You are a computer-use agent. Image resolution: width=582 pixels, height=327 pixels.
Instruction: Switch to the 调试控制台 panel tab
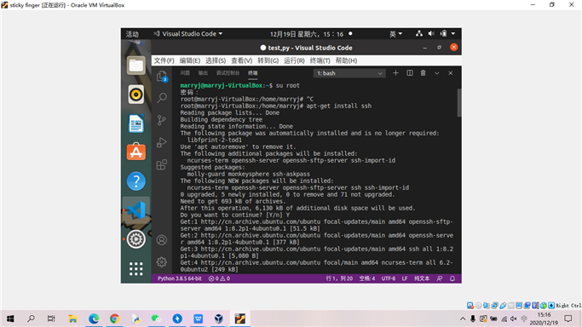pos(228,73)
